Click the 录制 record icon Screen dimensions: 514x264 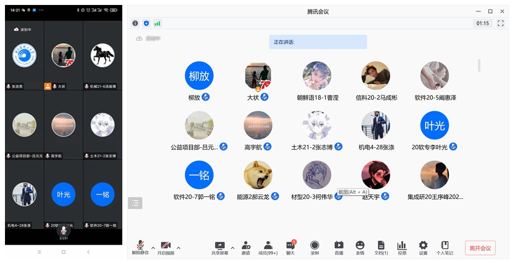pyautogui.click(x=315, y=247)
